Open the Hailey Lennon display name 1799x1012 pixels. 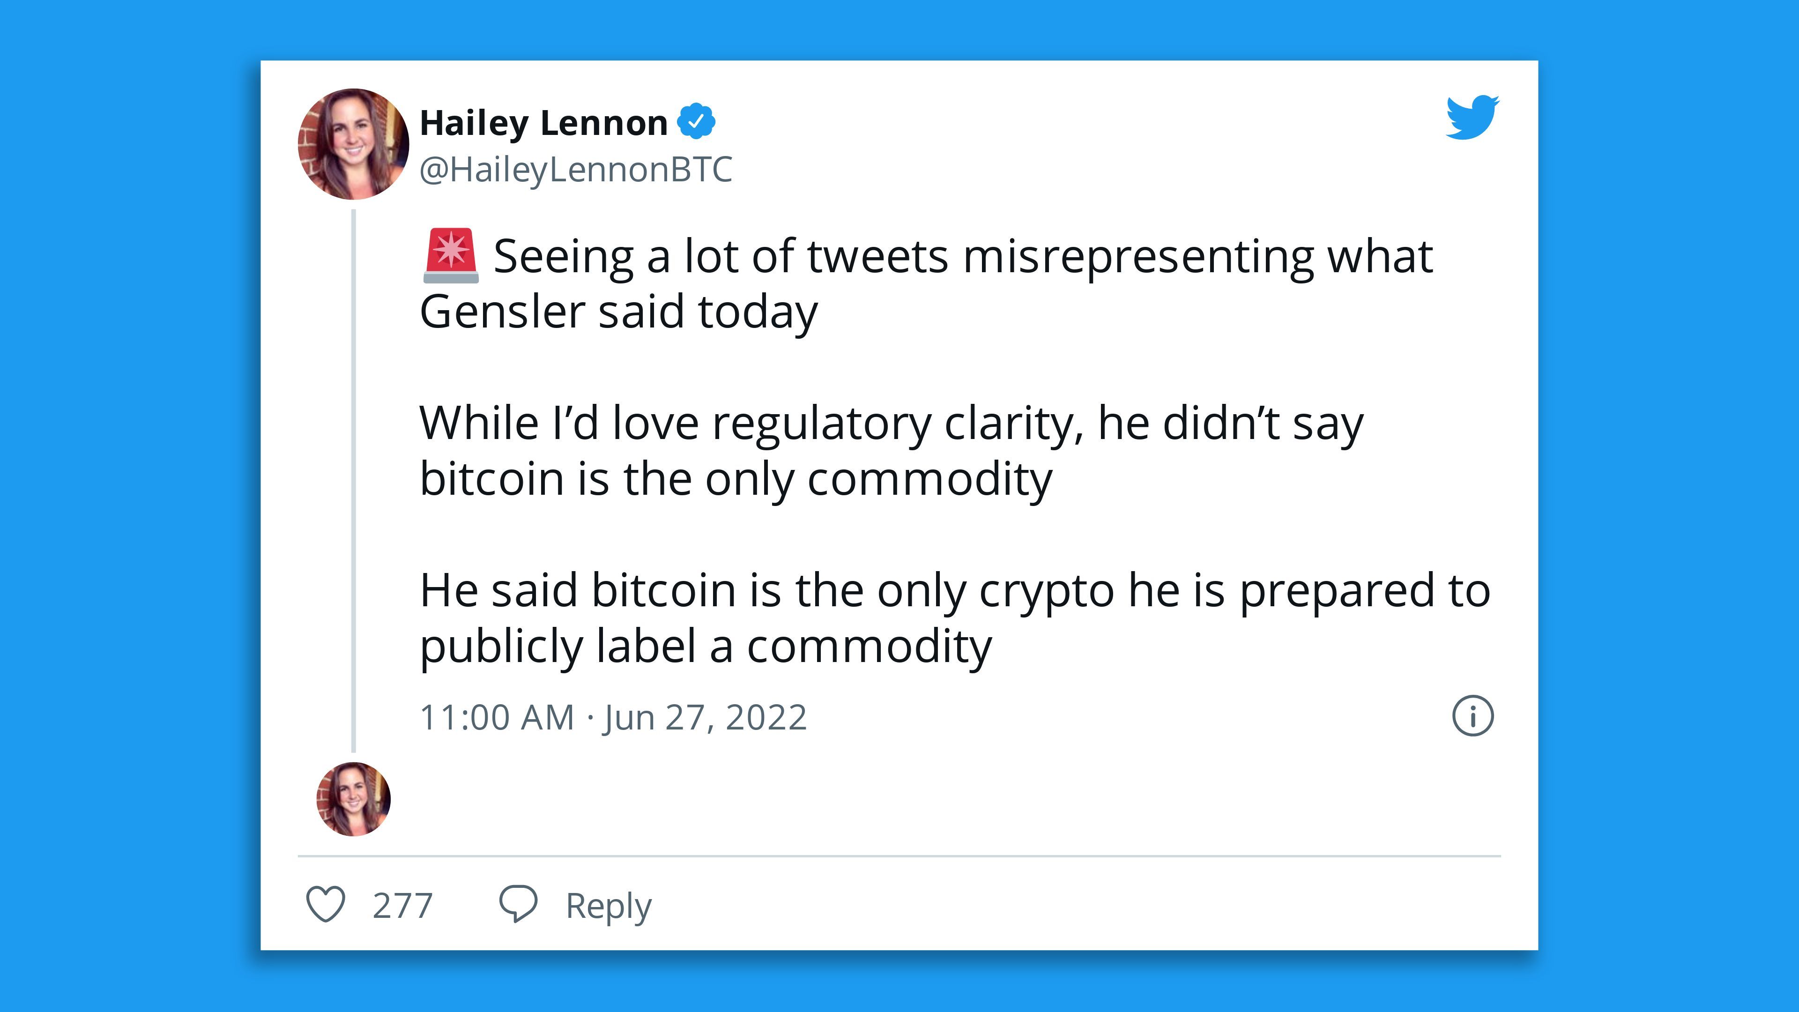tap(543, 124)
